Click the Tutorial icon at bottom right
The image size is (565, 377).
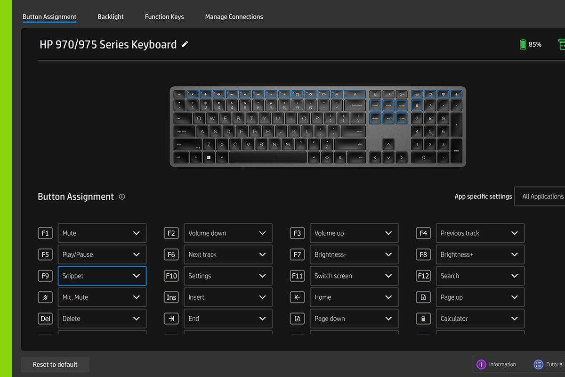tap(538, 364)
